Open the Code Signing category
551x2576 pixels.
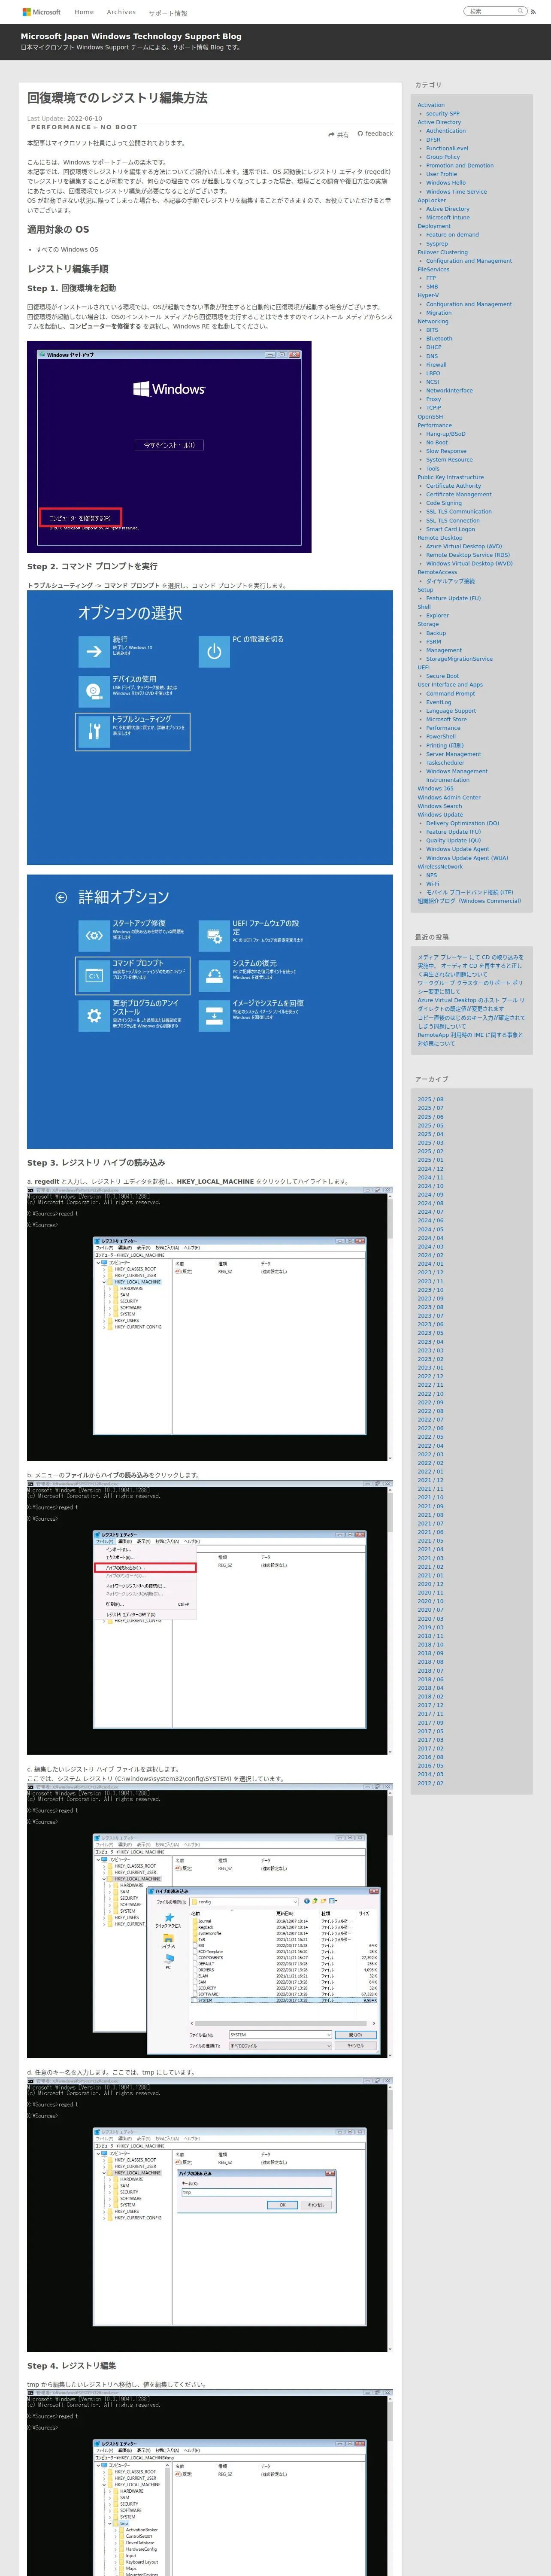click(x=444, y=503)
